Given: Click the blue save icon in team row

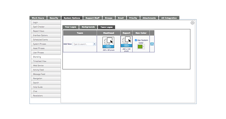Looking at the screenshot, I should click(152, 44).
